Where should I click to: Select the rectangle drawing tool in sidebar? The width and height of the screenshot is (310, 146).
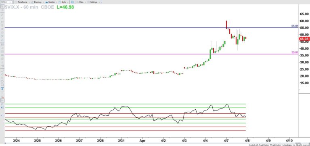2,85
